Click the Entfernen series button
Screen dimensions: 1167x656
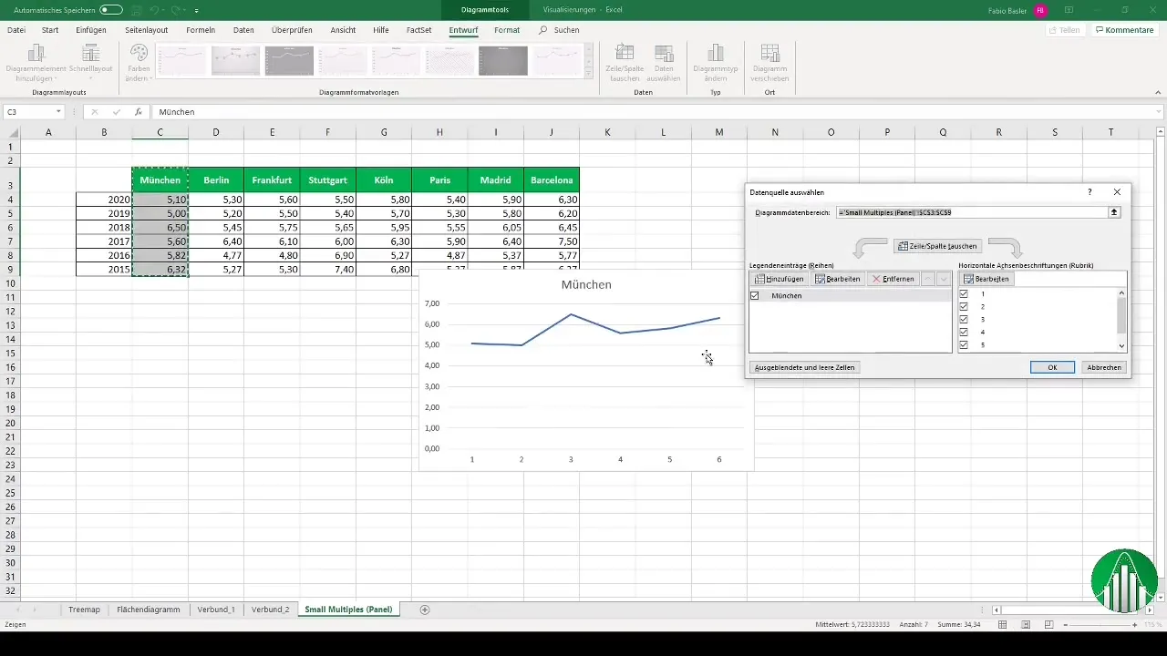893,279
